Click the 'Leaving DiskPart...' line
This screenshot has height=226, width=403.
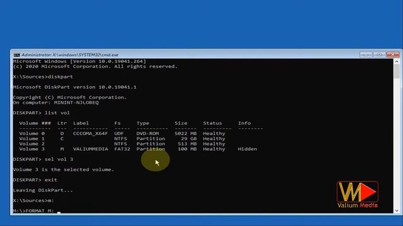[43, 190]
